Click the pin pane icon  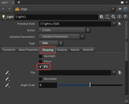pos(120,9)
